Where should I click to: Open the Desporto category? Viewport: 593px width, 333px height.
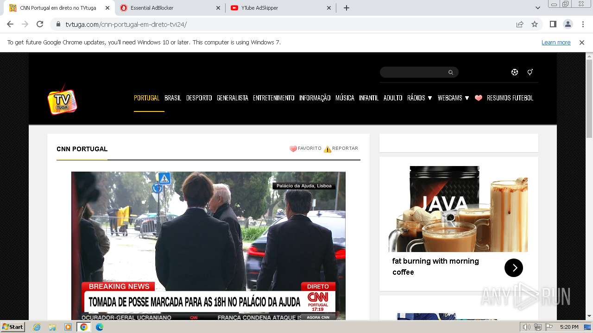point(199,98)
